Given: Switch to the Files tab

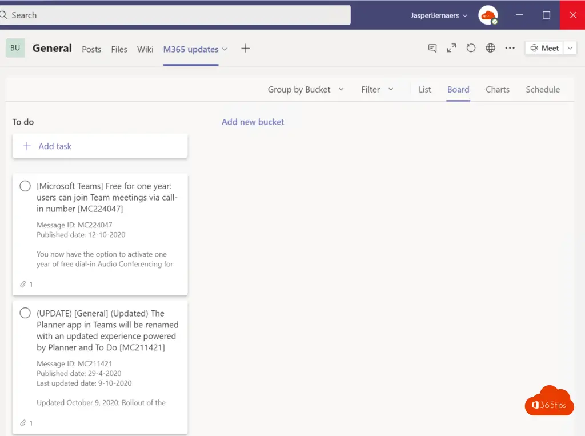Looking at the screenshot, I should 119,49.
